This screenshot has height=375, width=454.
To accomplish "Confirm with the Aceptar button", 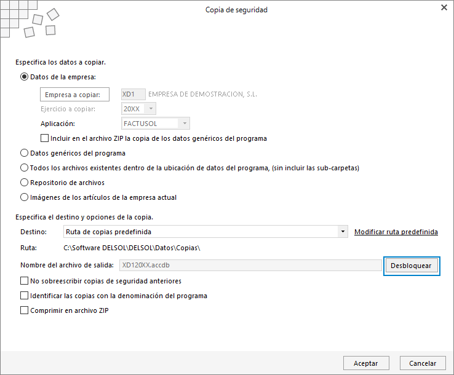I will (x=366, y=363).
